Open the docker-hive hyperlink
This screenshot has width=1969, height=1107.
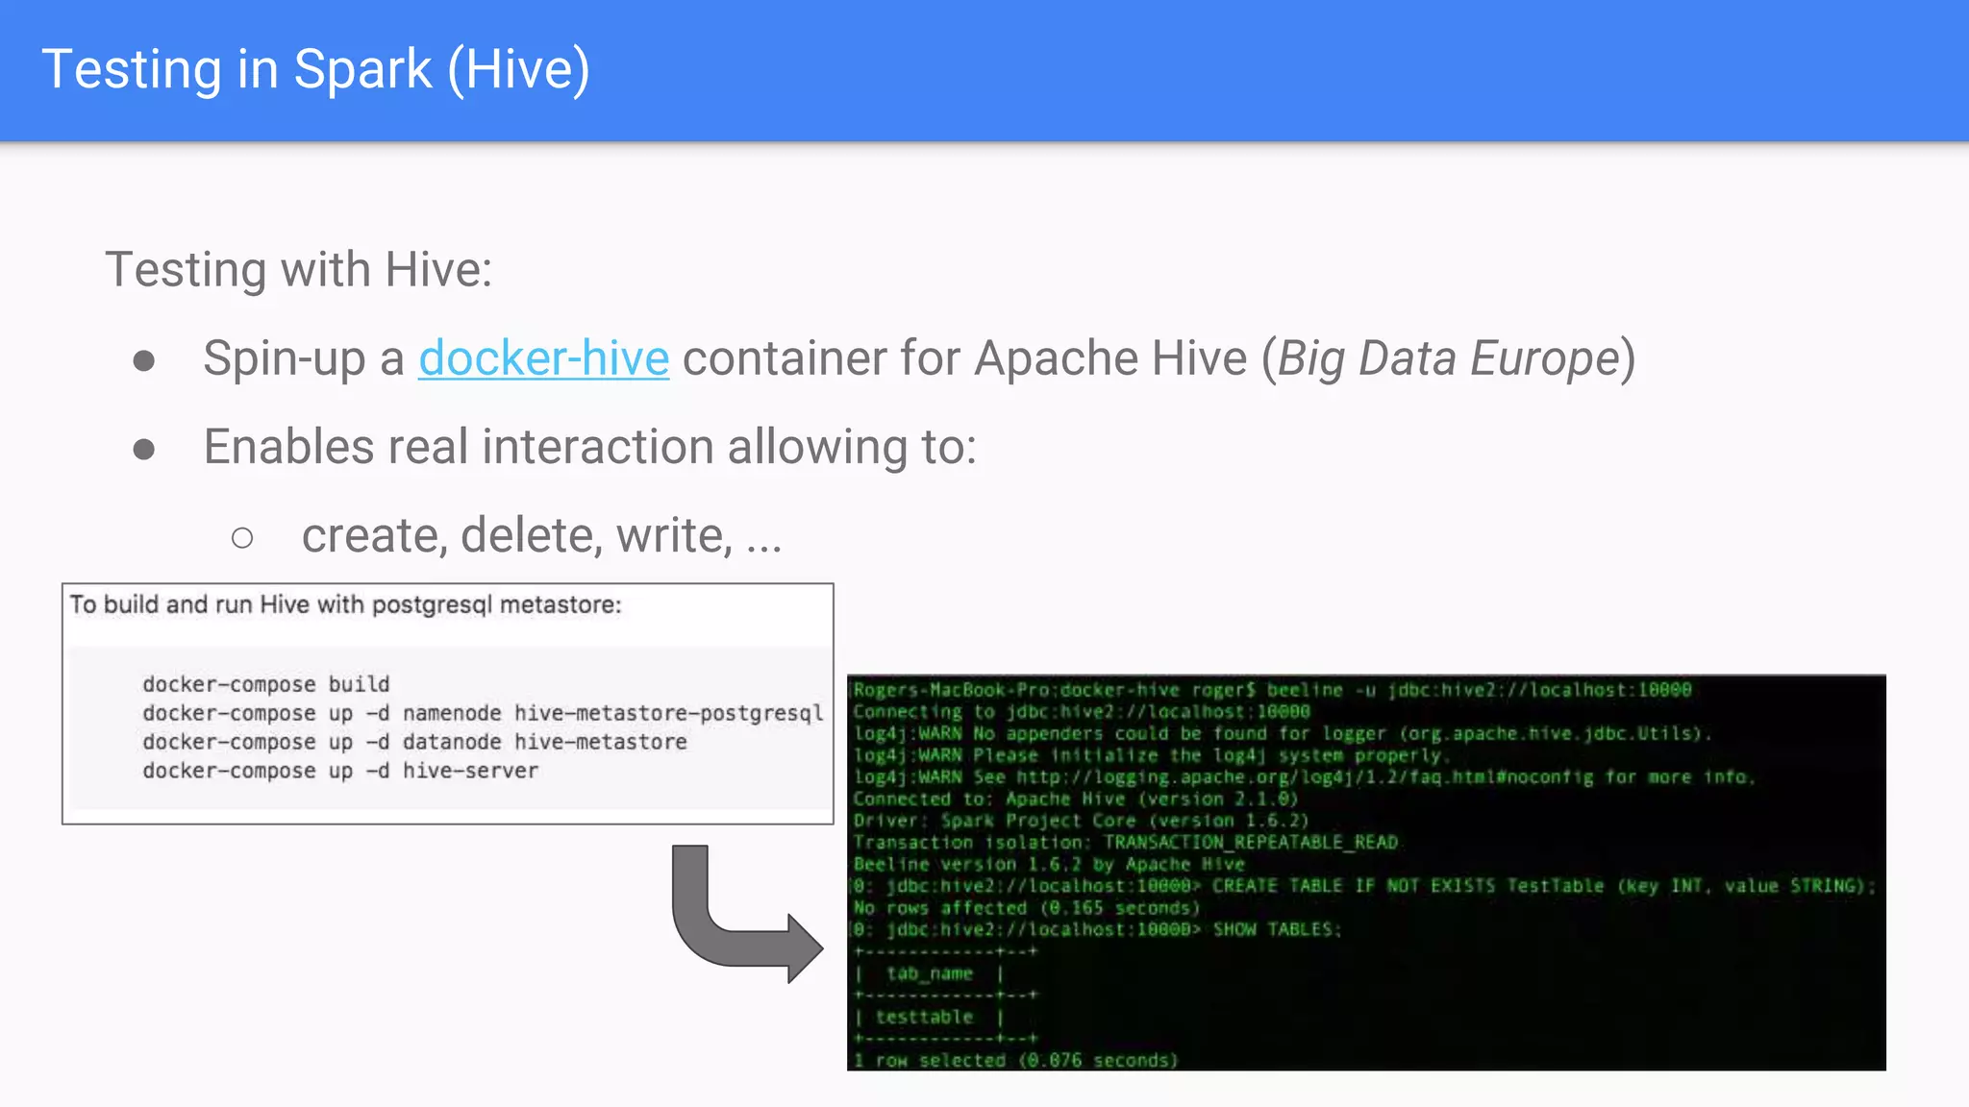click(x=543, y=358)
